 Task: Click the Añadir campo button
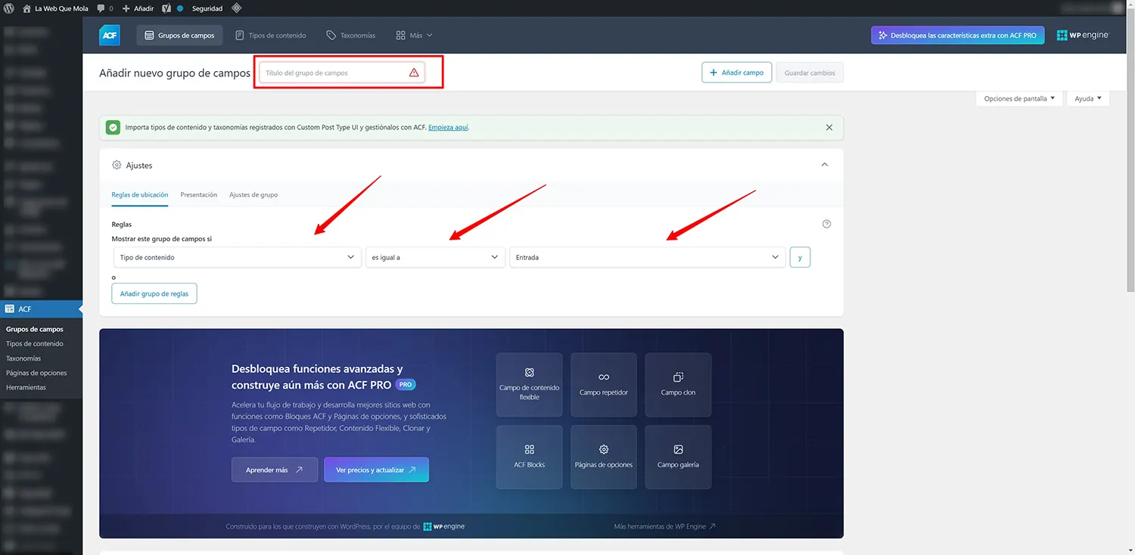tap(736, 73)
